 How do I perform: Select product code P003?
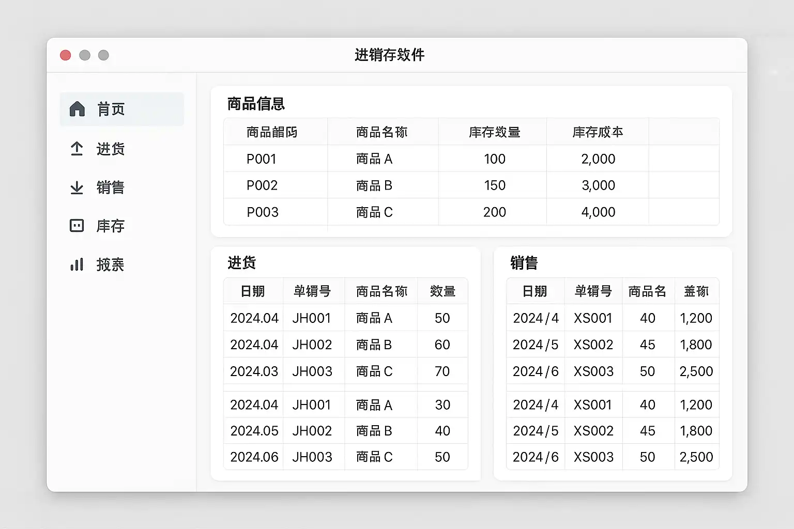pyautogui.click(x=263, y=212)
